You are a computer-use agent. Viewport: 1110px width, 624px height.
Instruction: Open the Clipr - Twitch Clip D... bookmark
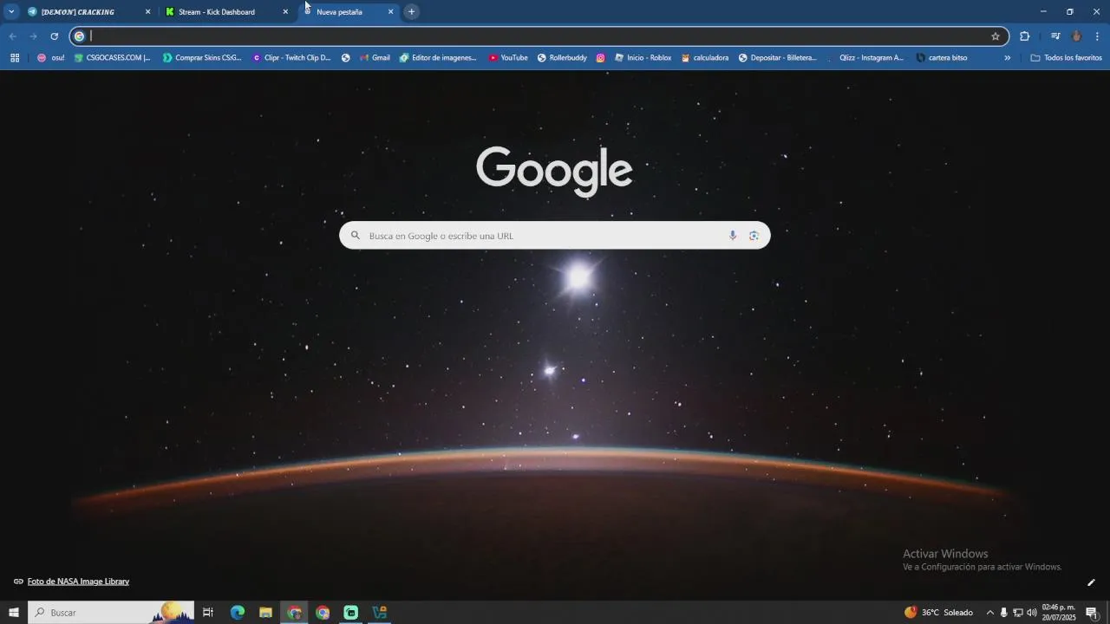[292, 58]
